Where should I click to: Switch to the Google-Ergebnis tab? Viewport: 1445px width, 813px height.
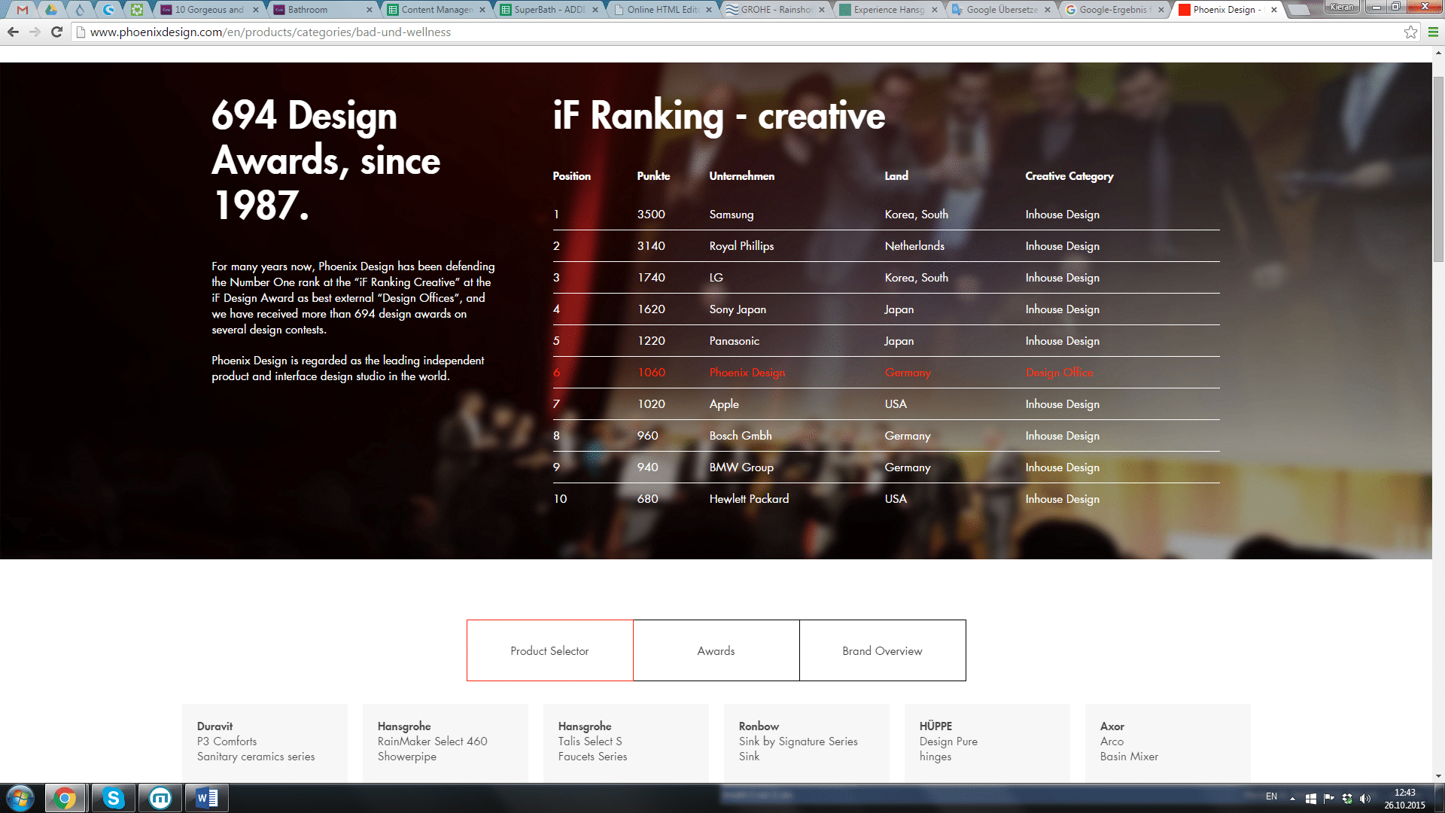(x=1114, y=10)
